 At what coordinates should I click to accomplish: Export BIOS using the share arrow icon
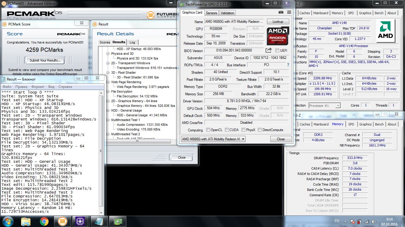pyautogui.click(x=269, y=50)
